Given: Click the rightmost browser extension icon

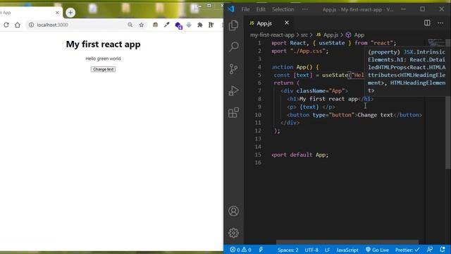Looking at the screenshot, I should 211,25.
